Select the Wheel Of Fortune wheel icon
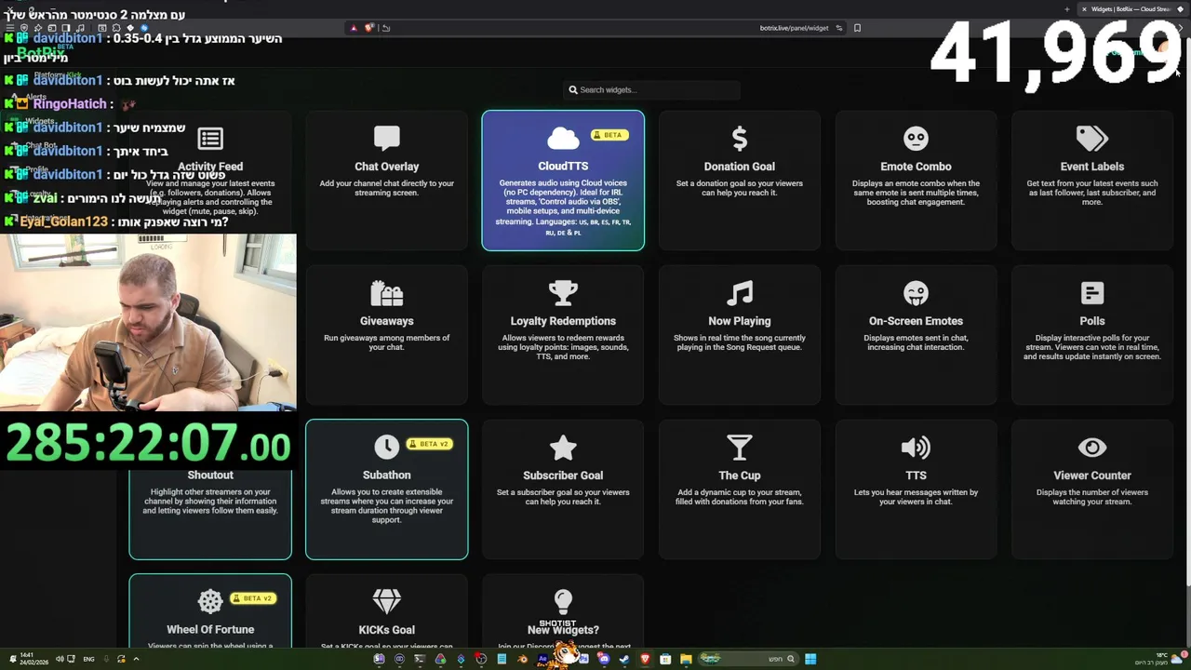Image resolution: width=1191 pixels, height=670 pixels. click(210, 601)
